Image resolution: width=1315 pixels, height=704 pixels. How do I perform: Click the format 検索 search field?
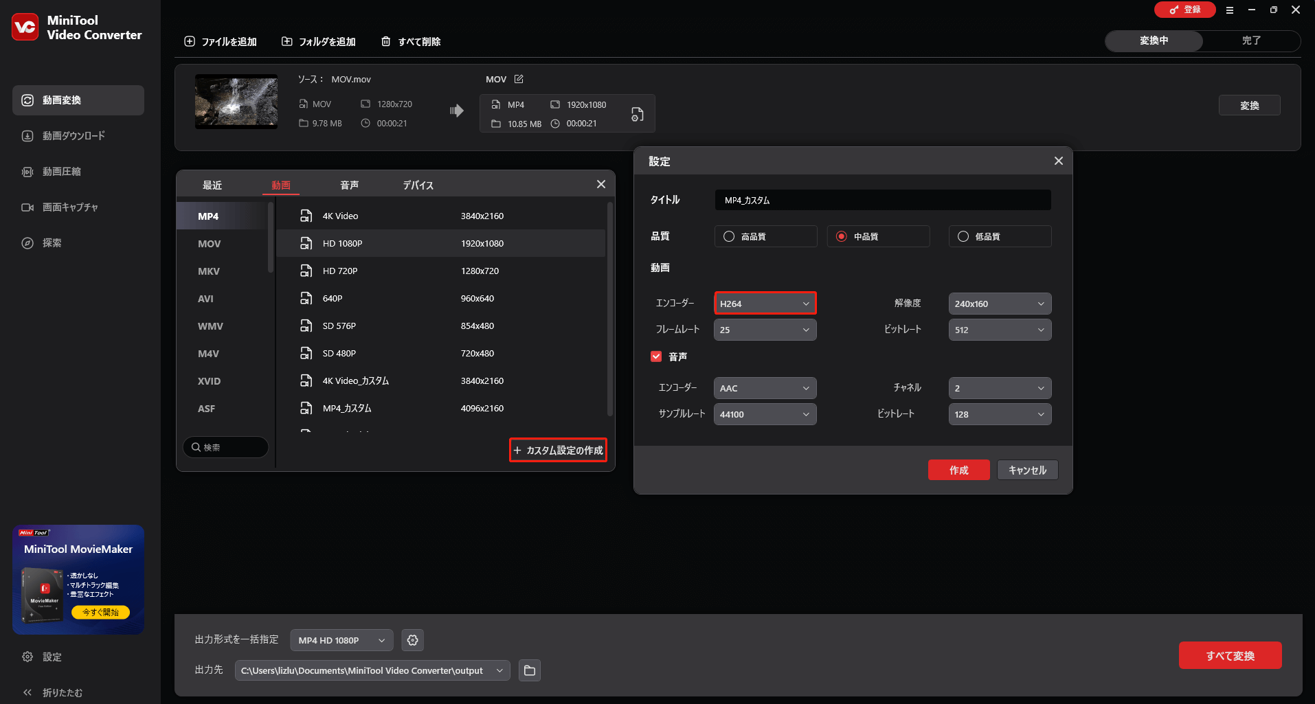coord(225,447)
